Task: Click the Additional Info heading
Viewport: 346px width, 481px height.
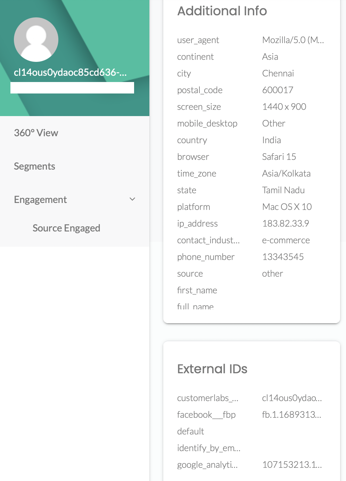Action: tap(222, 11)
